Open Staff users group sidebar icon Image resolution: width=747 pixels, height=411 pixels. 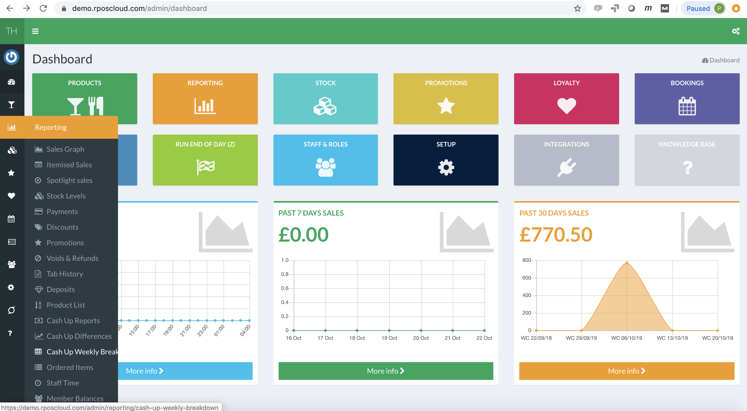[x=12, y=264]
